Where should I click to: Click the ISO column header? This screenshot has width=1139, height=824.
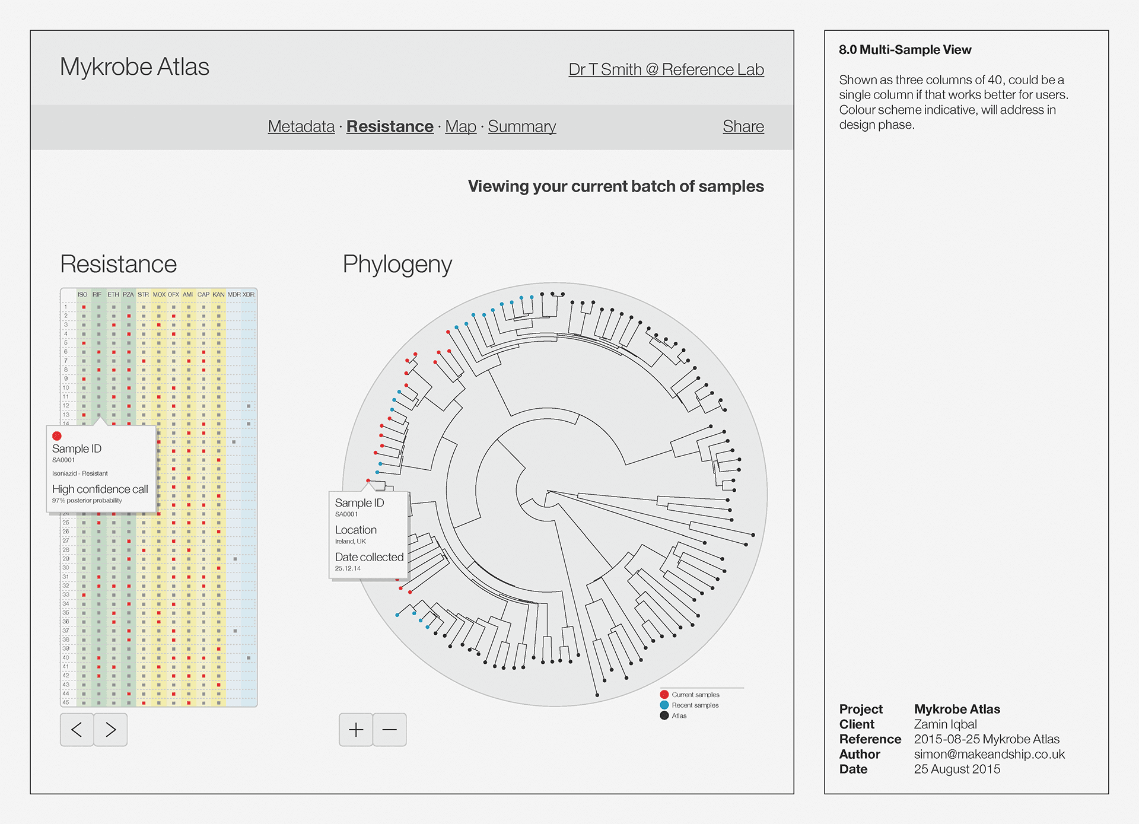(x=82, y=295)
